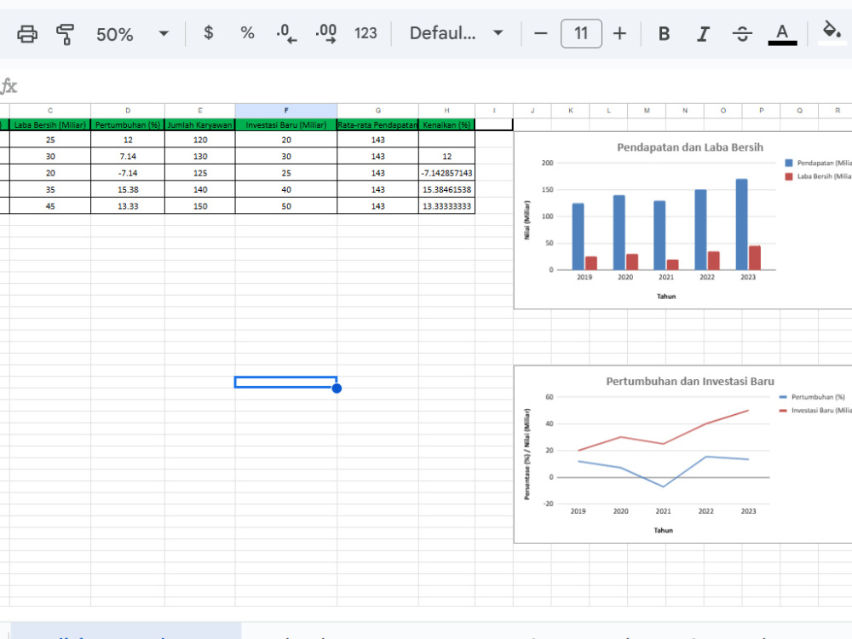Click the 'Jumlah Karyawan' header cell

[200, 125]
